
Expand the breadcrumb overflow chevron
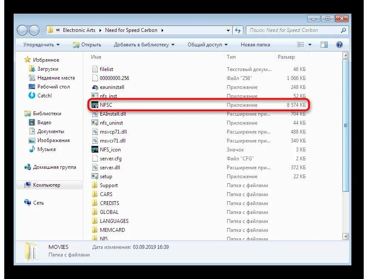(58, 30)
